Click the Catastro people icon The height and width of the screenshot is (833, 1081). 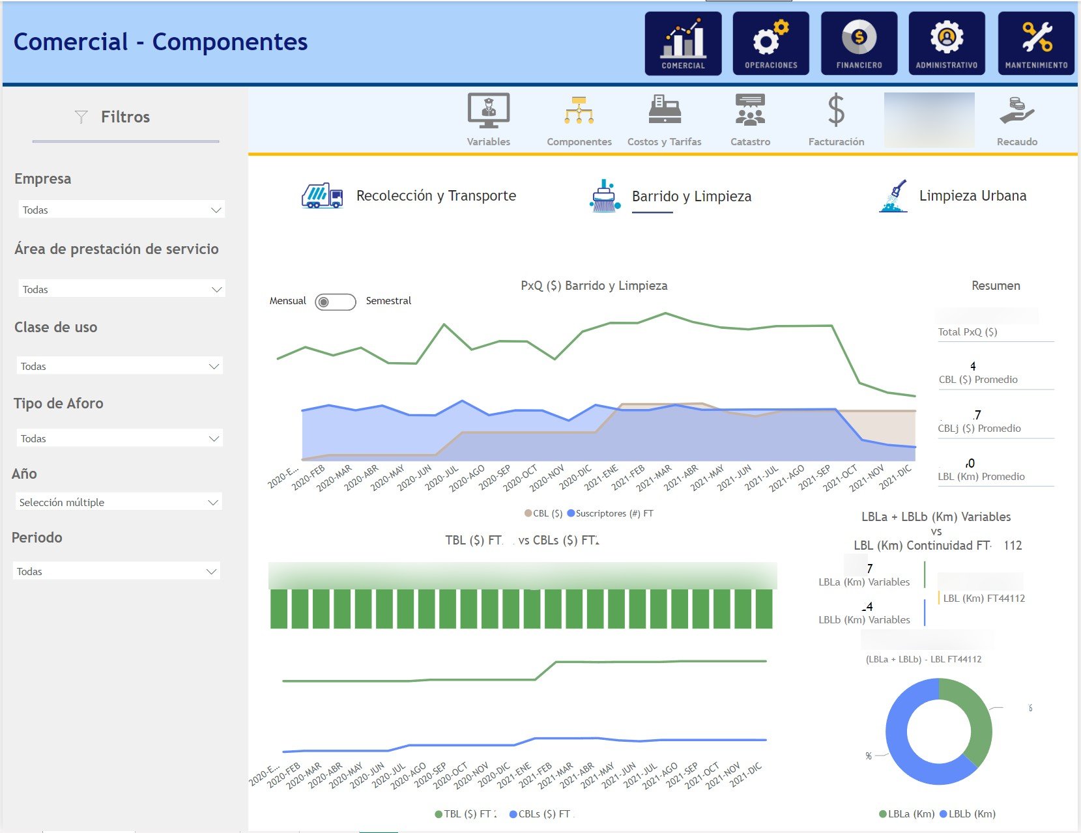pos(750,111)
